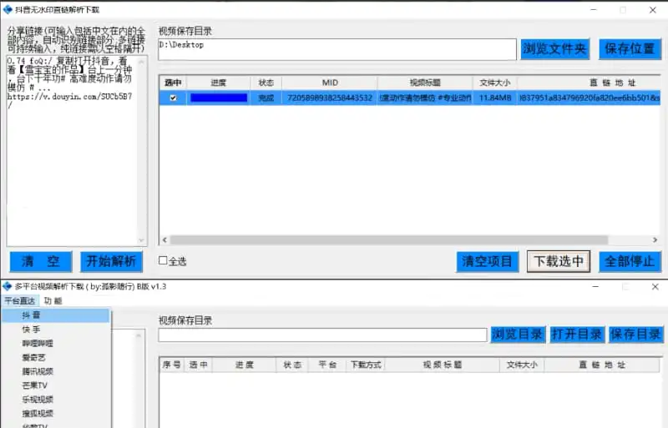Image resolution: width=668 pixels, height=428 pixels.
Task: Click the 浏览文件夹 button
Action: pyautogui.click(x=555, y=48)
